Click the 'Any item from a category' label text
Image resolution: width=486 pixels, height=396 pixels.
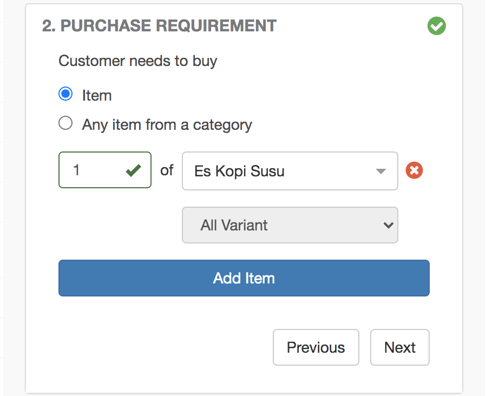pos(167,125)
